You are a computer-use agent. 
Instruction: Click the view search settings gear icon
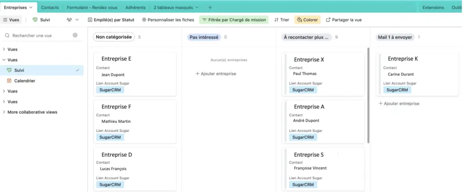point(75,35)
